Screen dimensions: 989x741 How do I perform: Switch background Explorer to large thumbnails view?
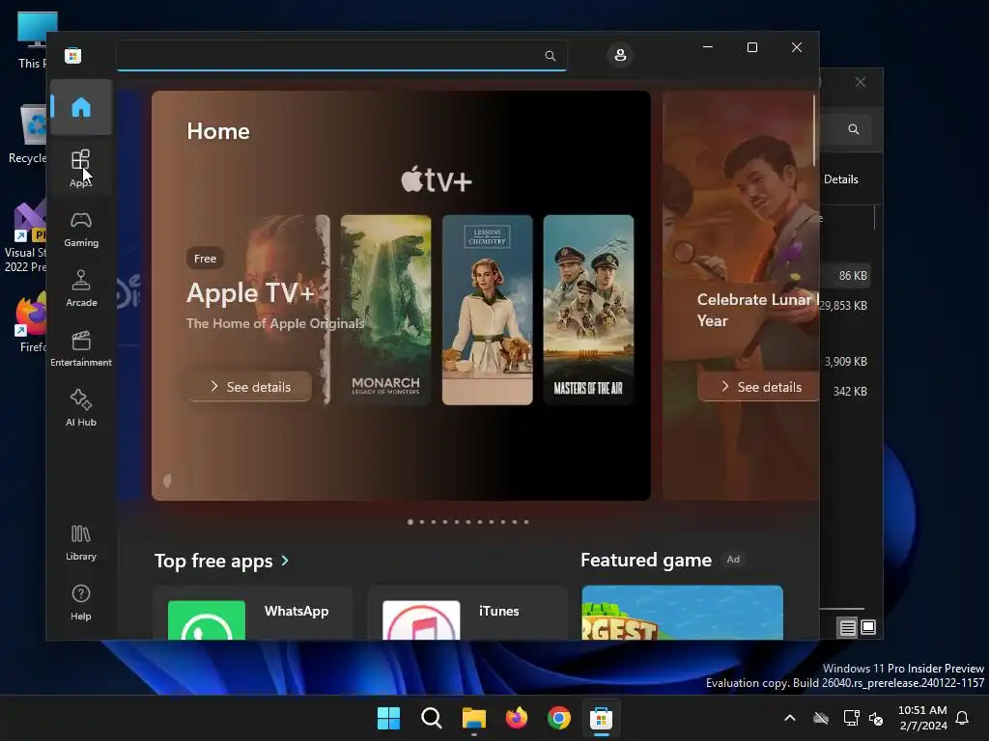click(868, 627)
